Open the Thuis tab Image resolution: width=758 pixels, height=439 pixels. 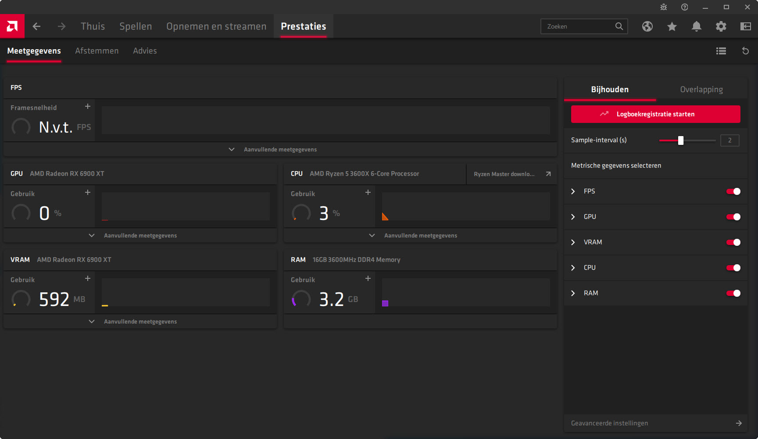[93, 26]
